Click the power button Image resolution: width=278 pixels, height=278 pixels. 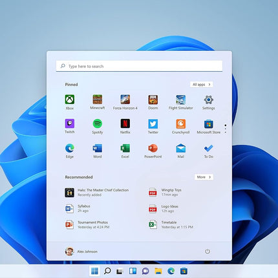(x=208, y=251)
